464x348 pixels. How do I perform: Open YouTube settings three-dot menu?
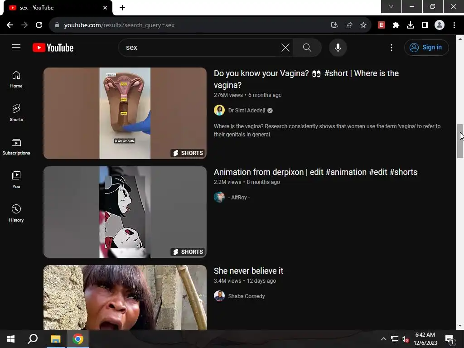pos(391,47)
